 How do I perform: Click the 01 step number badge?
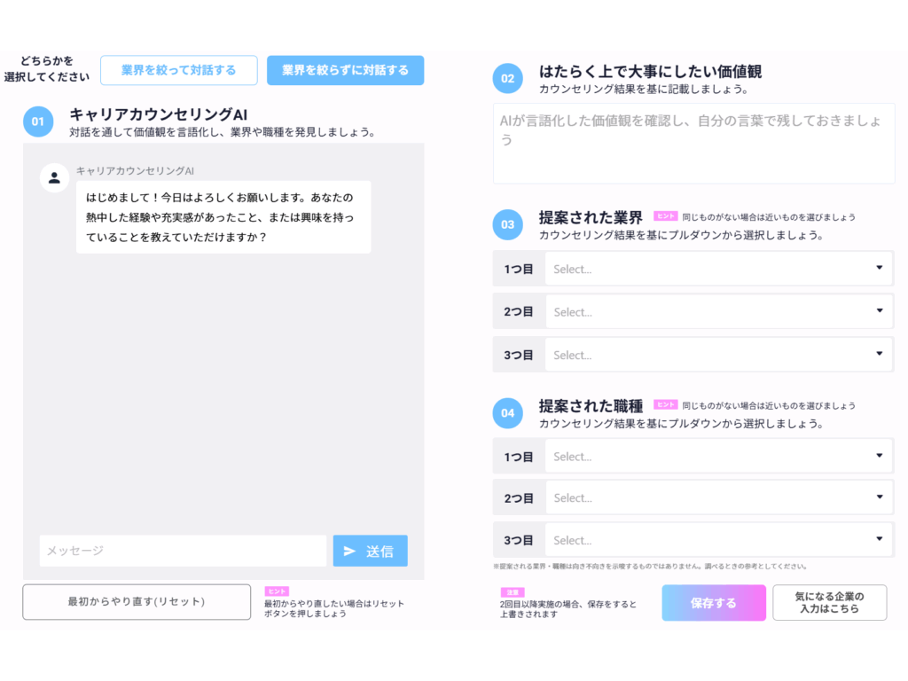point(38,121)
